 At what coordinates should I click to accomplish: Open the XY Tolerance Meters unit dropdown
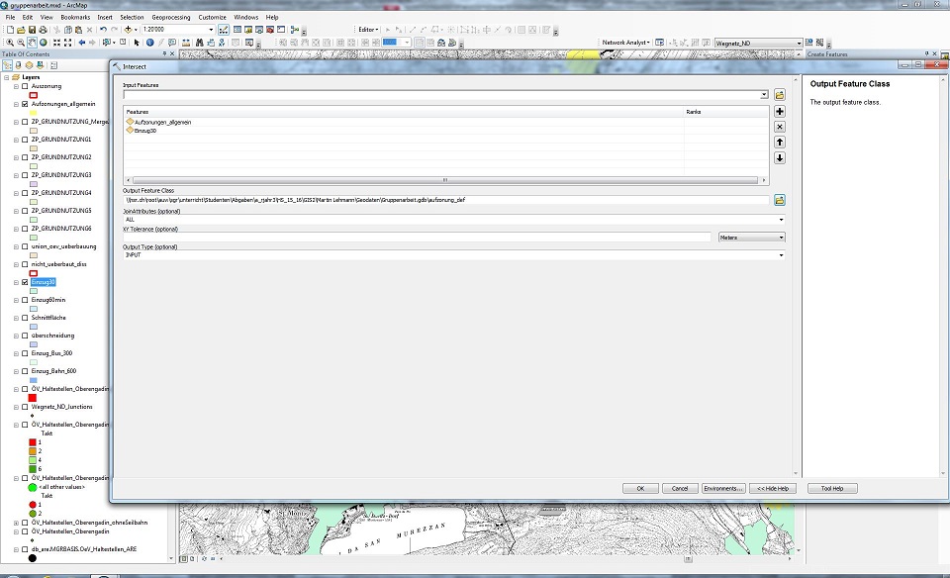[781, 238]
